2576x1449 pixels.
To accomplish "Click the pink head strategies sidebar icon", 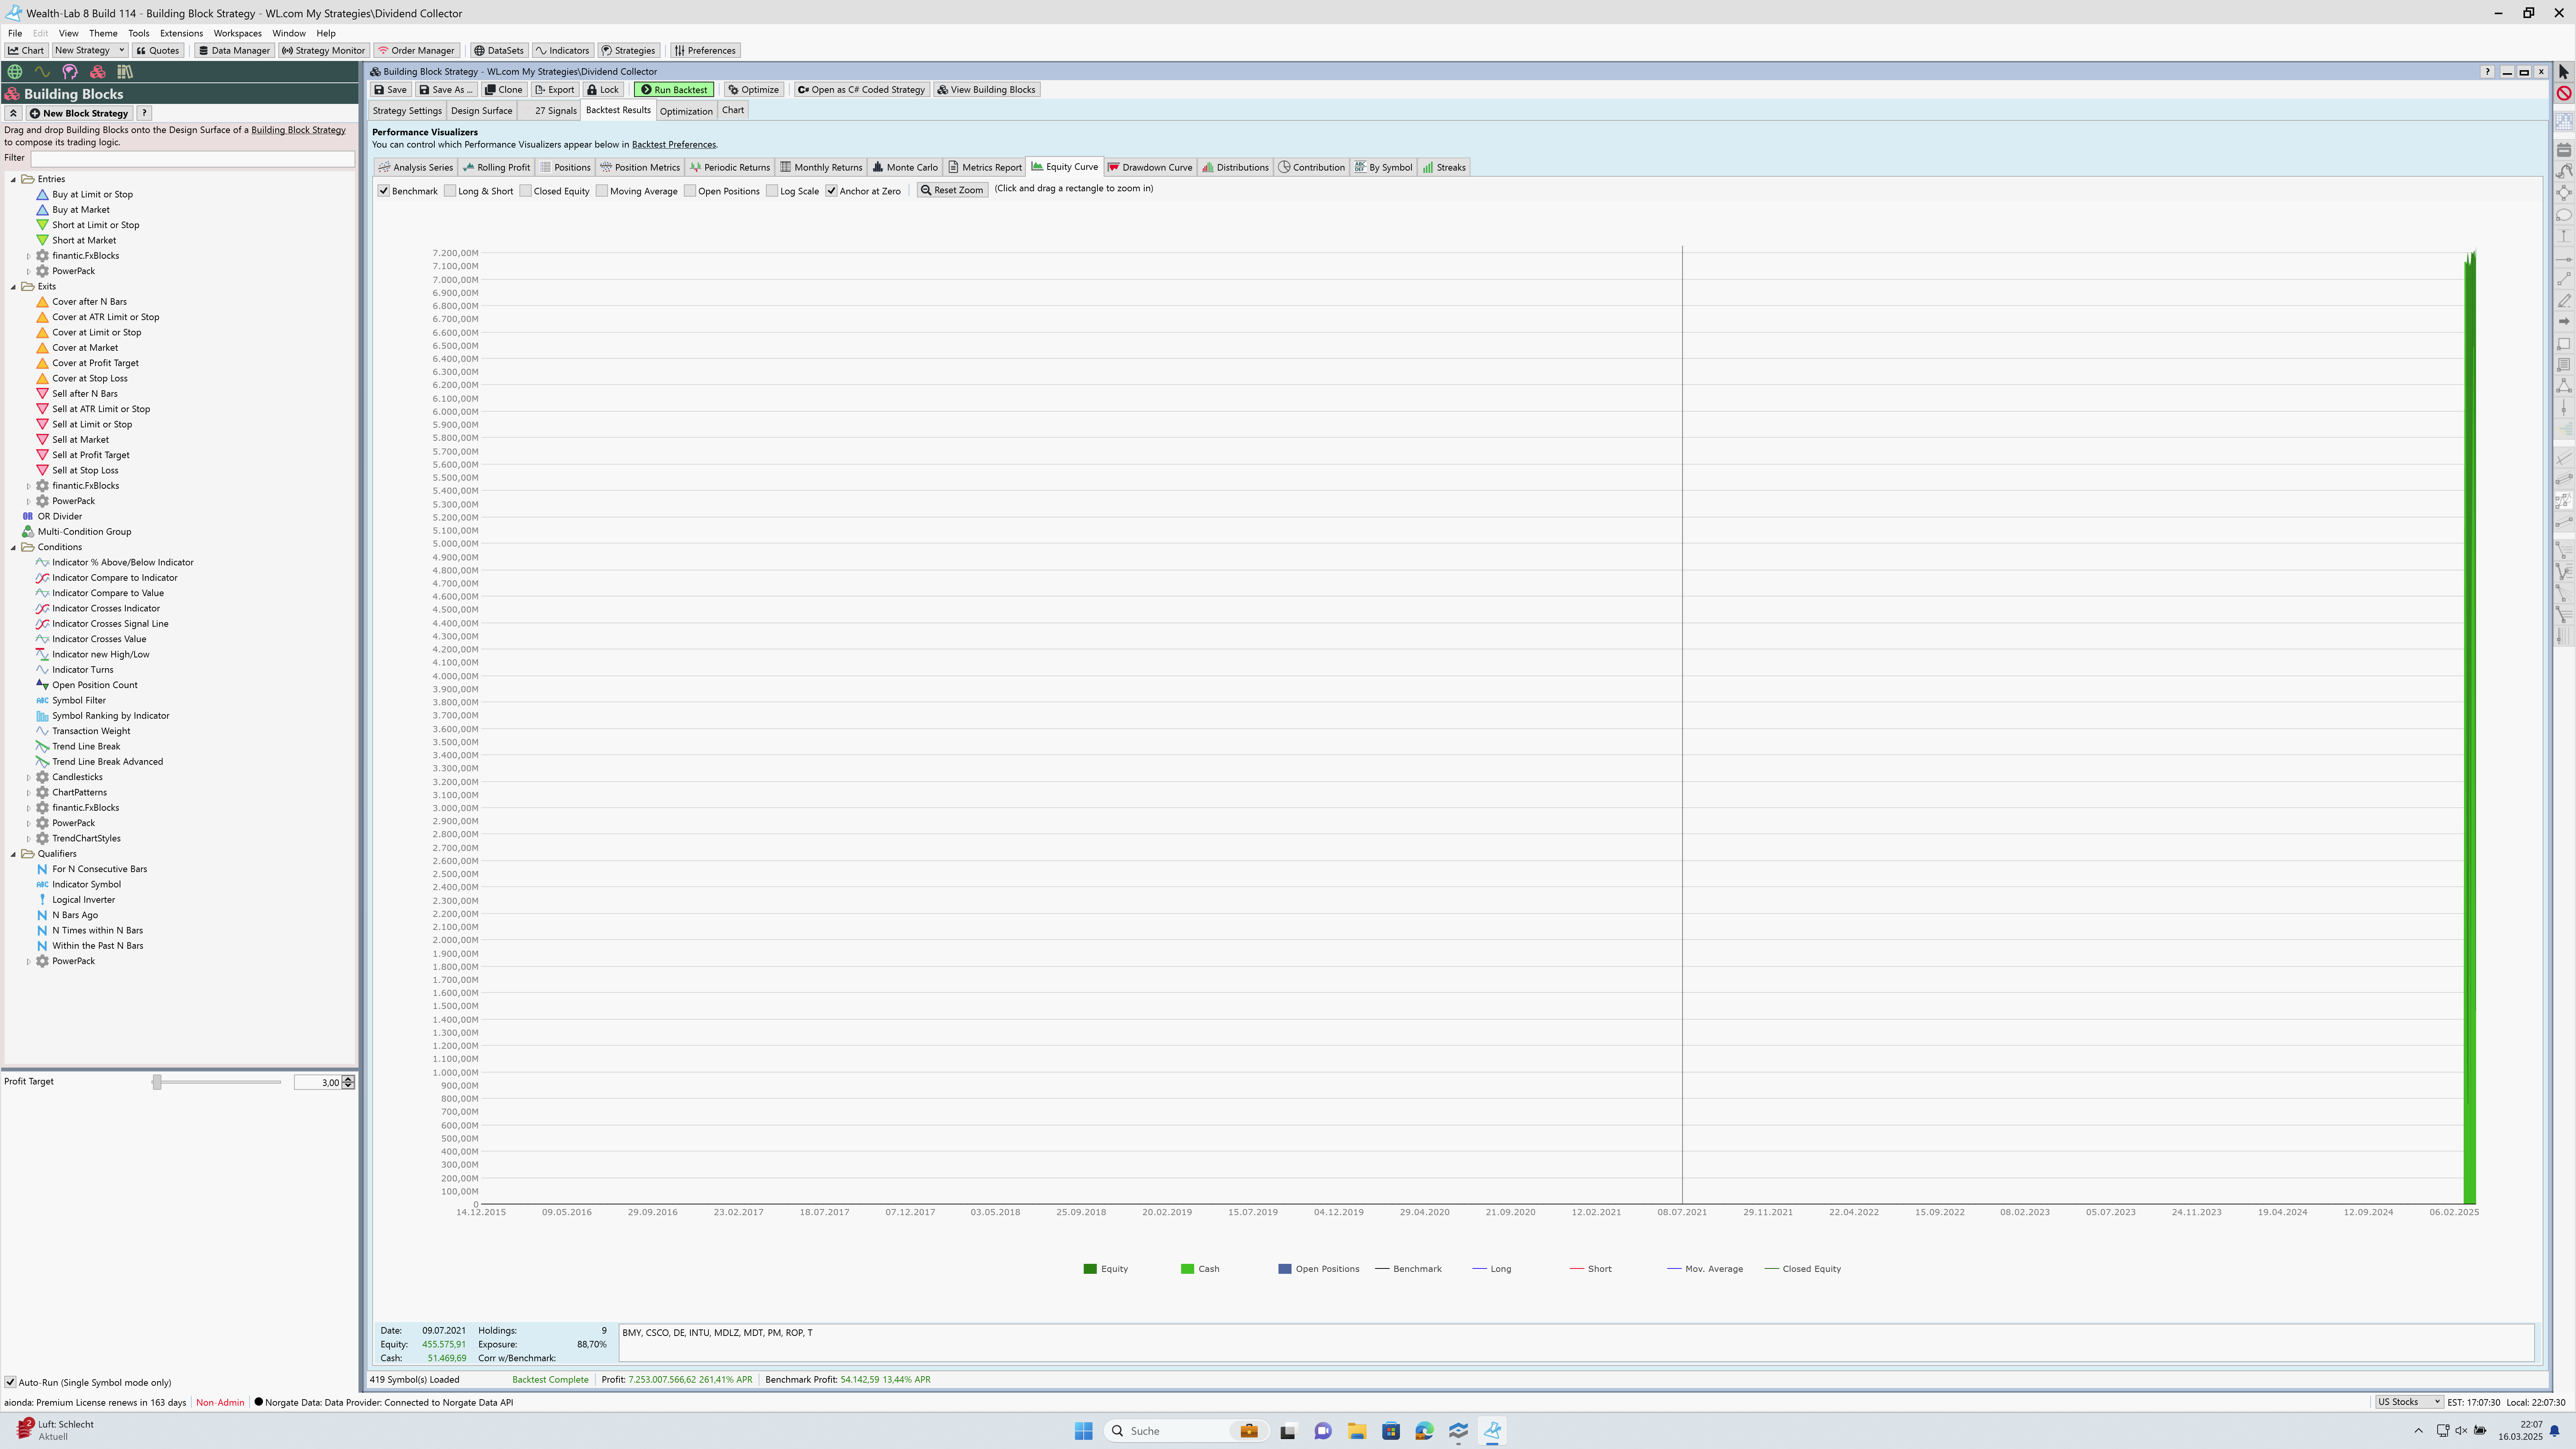I will pyautogui.click(x=70, y=72).
